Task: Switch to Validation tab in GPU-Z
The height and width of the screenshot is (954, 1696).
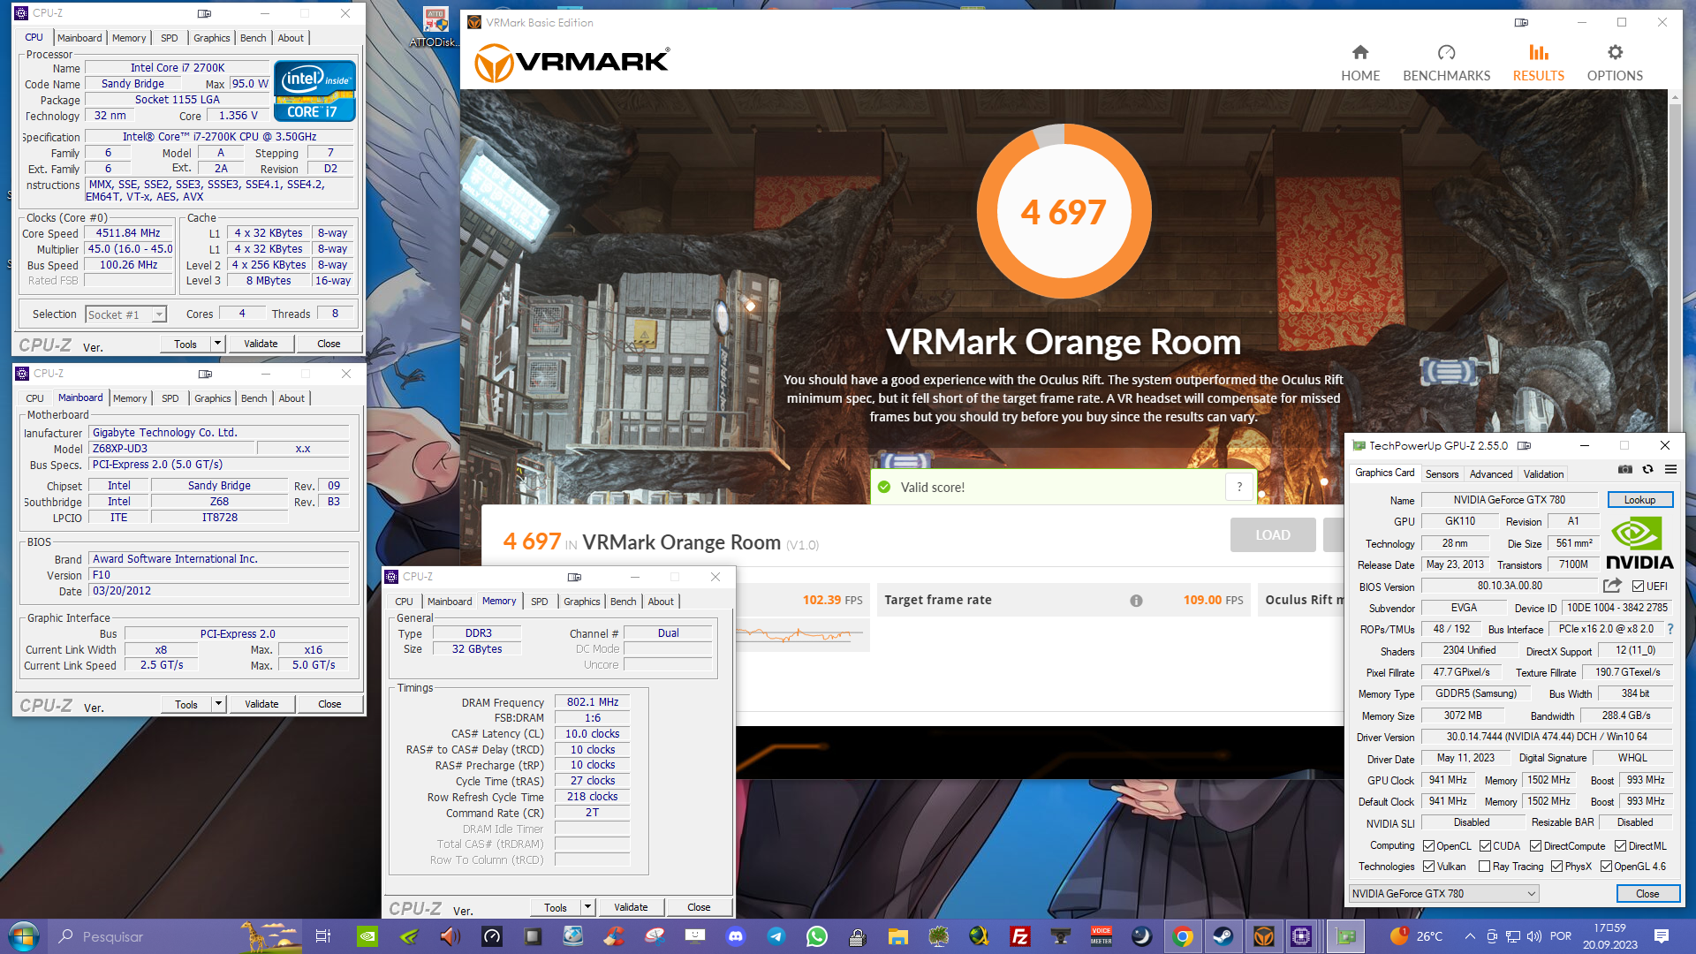Action: pos(1543,474)
